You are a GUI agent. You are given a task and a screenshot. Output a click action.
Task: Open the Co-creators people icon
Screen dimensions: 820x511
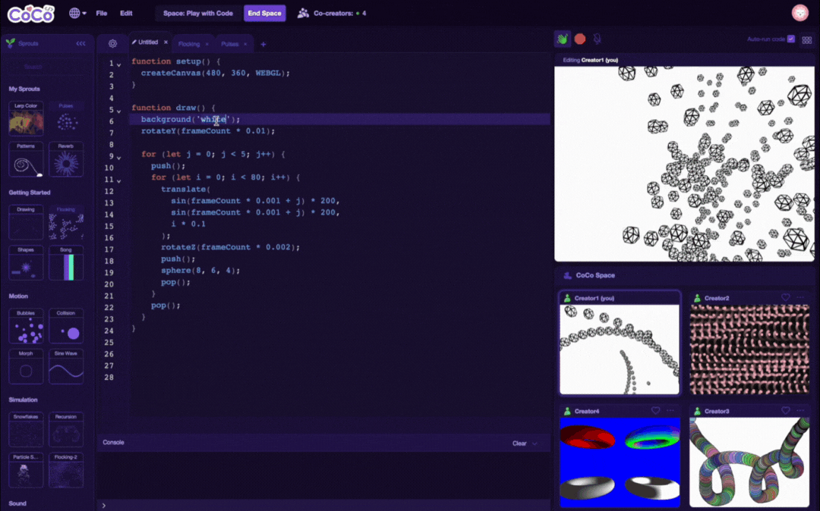303,13
